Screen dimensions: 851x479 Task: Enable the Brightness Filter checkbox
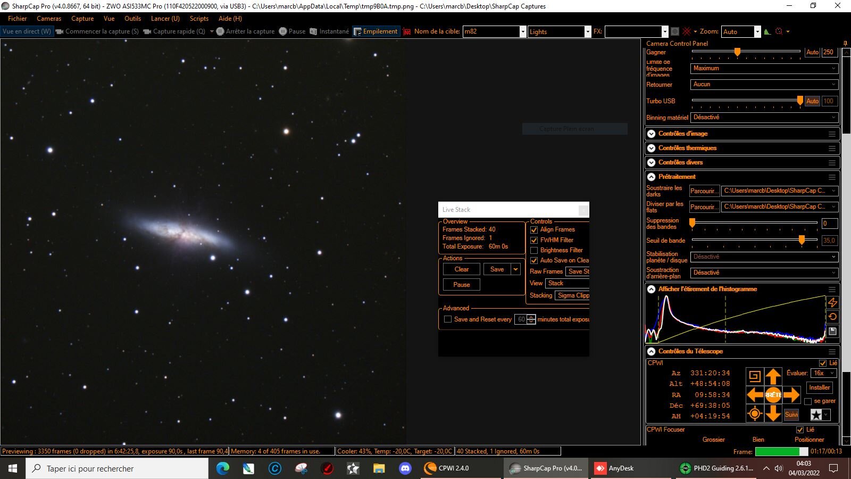coord(534,250)
